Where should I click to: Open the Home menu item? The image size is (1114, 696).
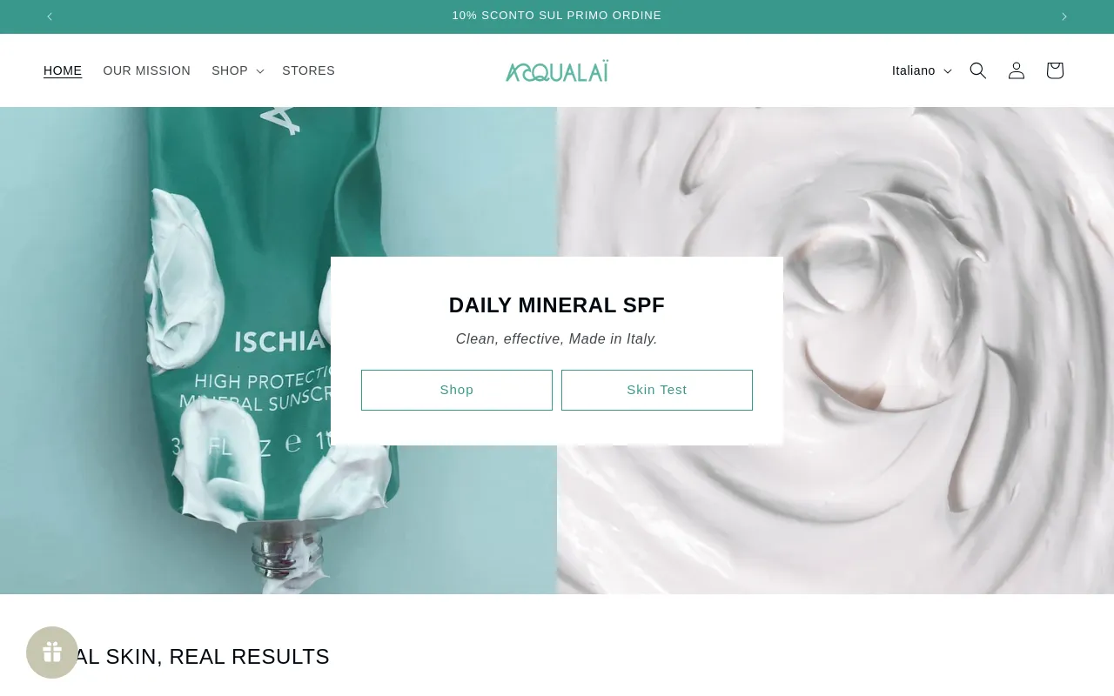pyautogui.click(x=63, y=70)
